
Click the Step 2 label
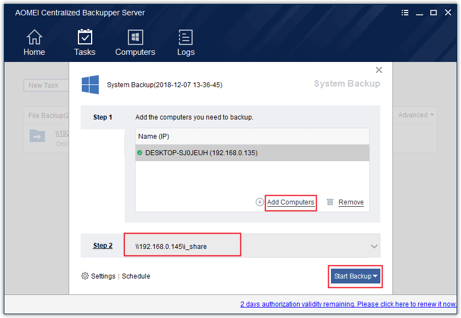tap(103, 246)
